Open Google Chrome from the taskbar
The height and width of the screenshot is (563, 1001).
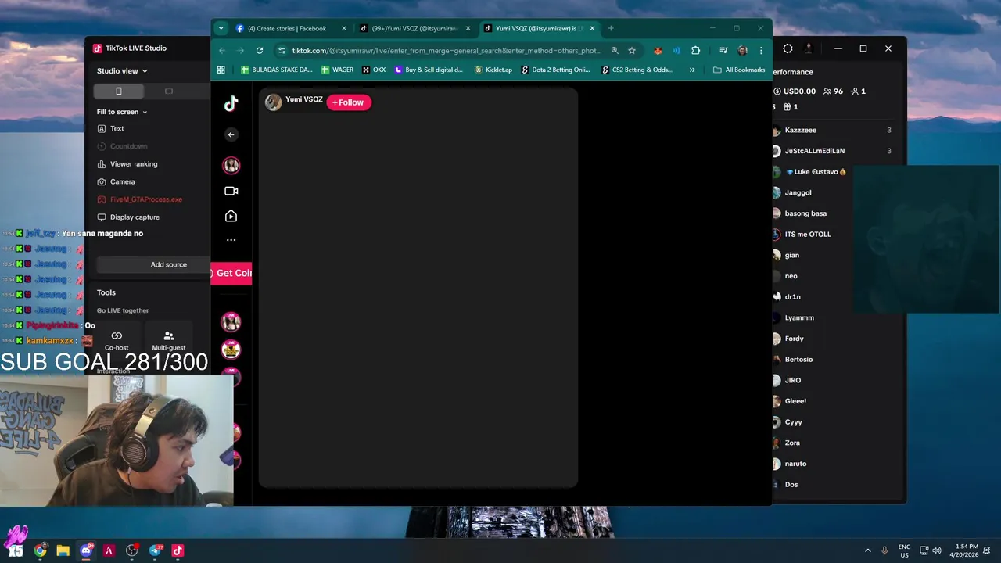pyautogui.click(x=40, y=550)
